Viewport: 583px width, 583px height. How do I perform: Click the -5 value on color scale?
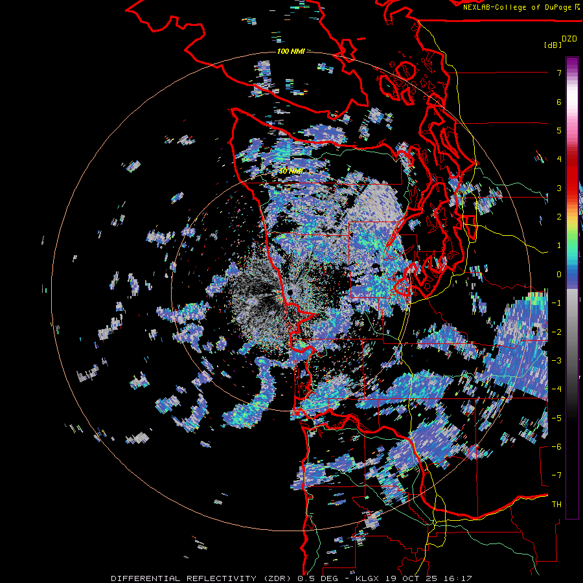pyautogui.click(x=556, y=418)
